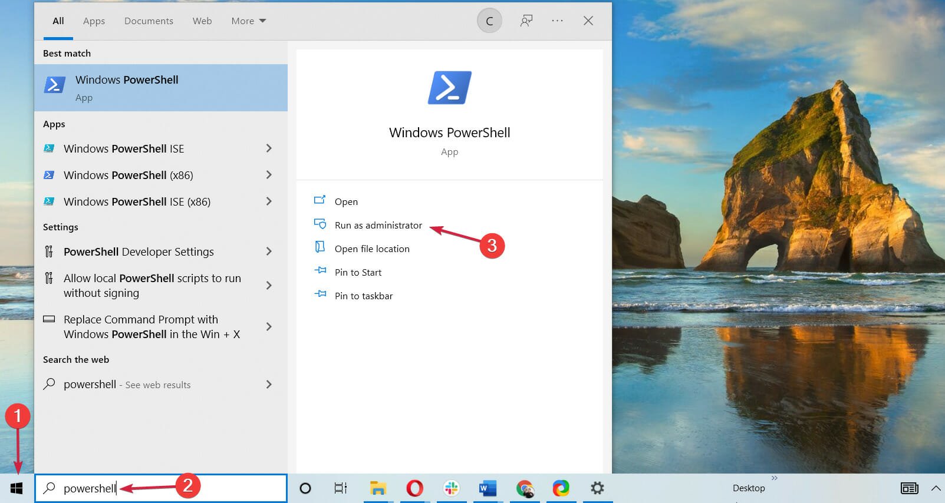Screen dimensions: 945x503
Task: Open Settings gear on the taskbar
Action: pos(597,488)
